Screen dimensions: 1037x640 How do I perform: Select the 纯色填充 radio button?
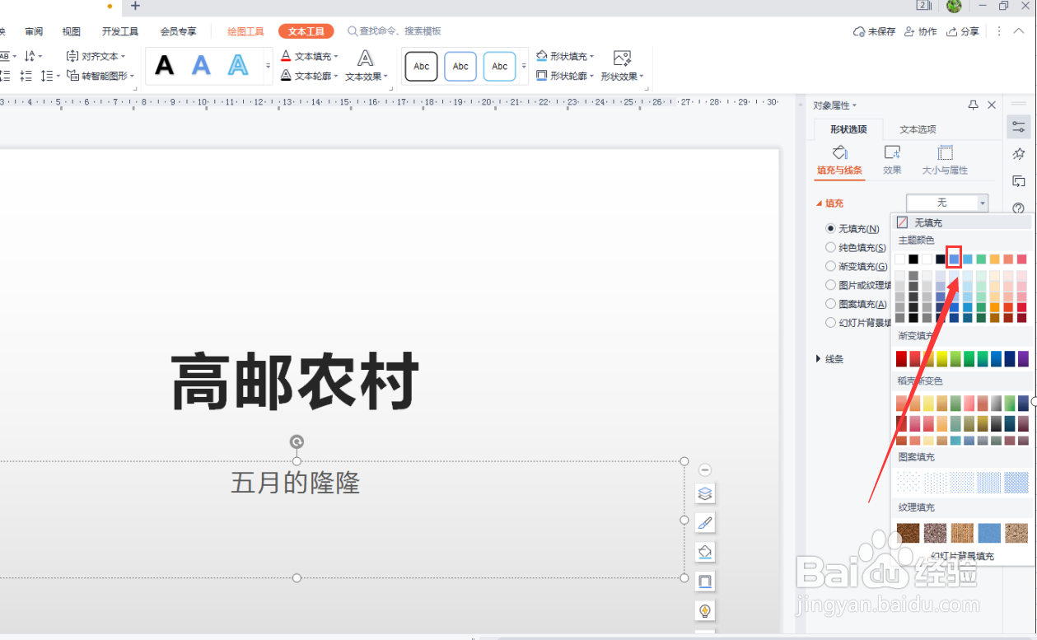(830, 246)
